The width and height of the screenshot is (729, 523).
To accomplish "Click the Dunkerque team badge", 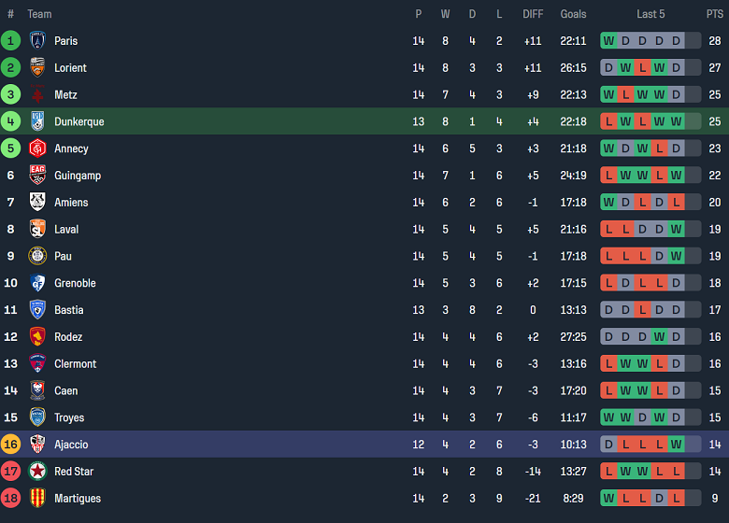I will (37, 121).
